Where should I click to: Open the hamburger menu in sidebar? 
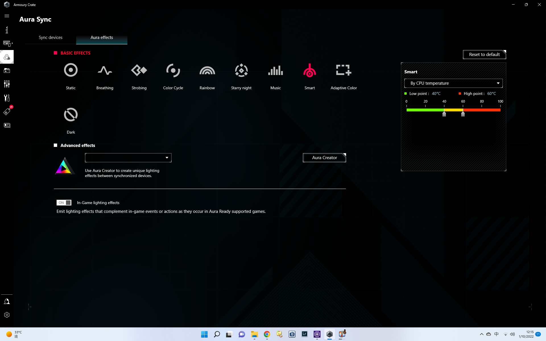click(7, 16)
